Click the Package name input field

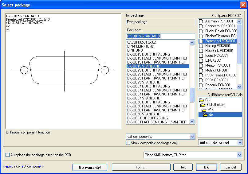click(160, 36)
